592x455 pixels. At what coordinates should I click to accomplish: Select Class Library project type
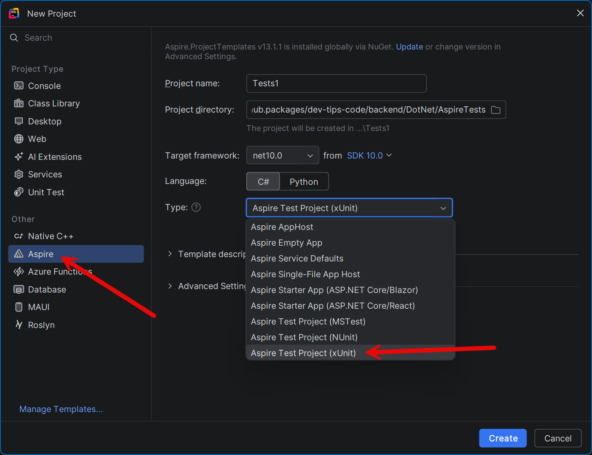(x=76, y=103)
